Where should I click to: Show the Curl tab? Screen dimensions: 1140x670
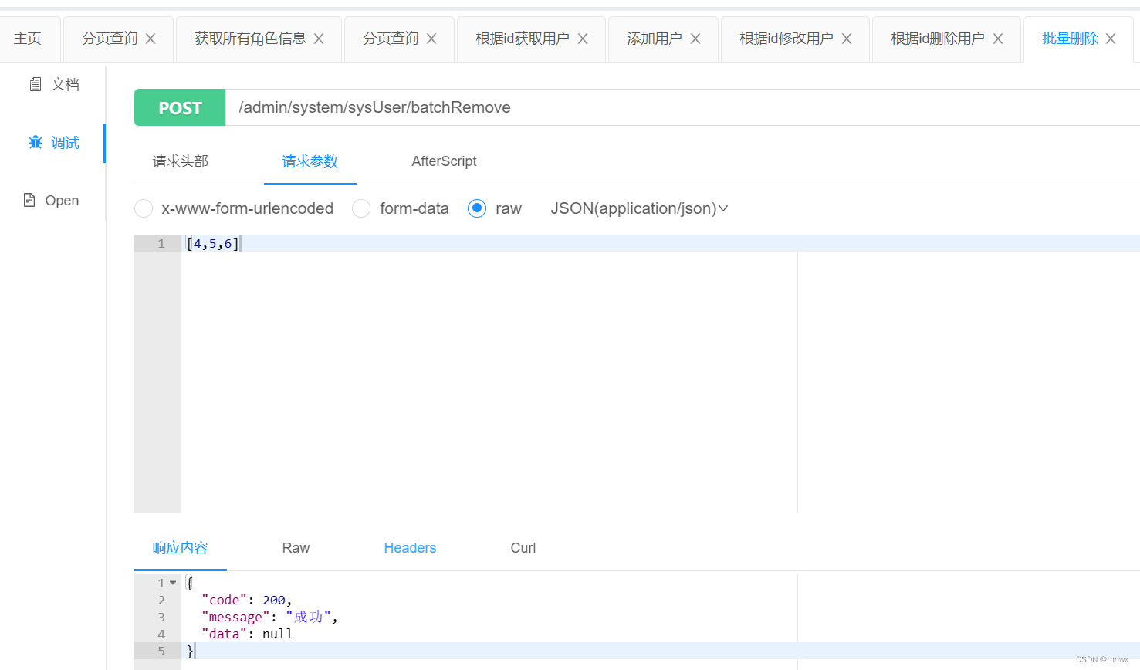[523, 548]
